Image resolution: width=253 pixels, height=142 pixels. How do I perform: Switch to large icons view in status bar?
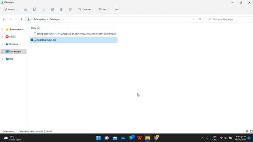coord(251,131)
